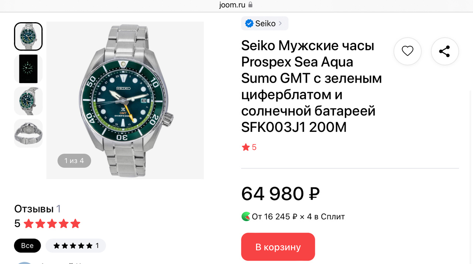Select first watch front thumbnail
This screenshot has width=473, height=264.
tap(28, 37)
